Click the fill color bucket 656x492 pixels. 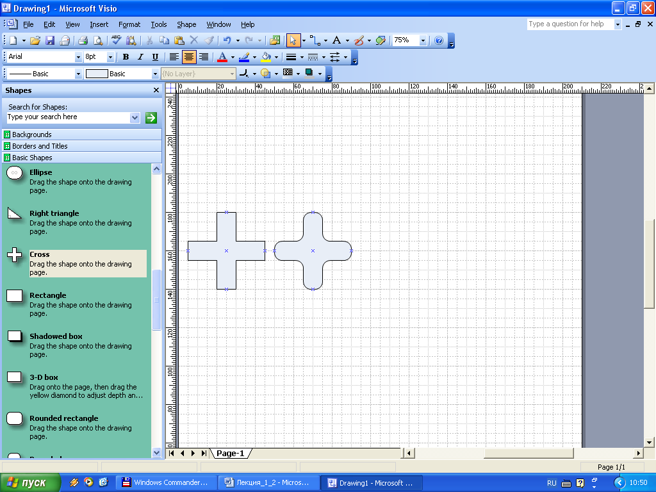point(266,57)
